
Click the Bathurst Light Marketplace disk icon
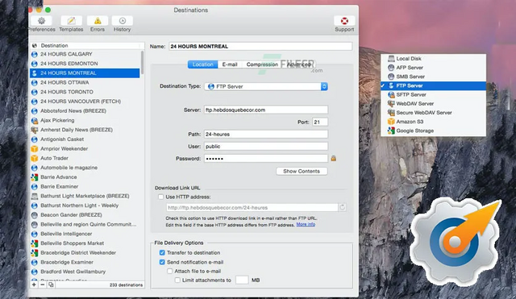[34, 197]
